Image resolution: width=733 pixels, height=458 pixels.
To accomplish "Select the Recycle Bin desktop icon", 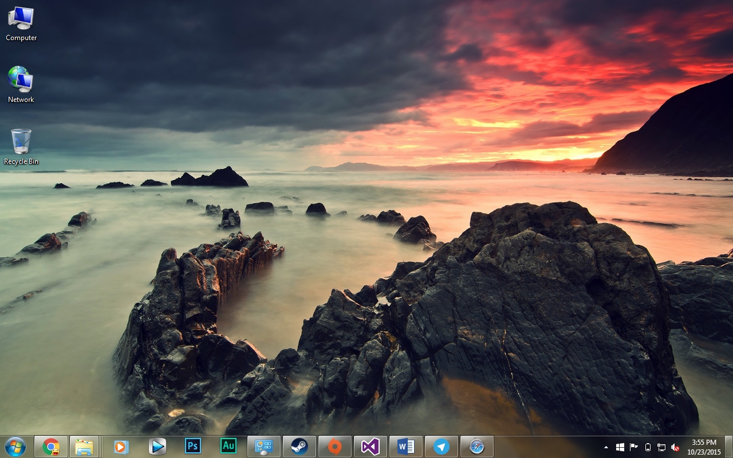I will coord(21,147).
